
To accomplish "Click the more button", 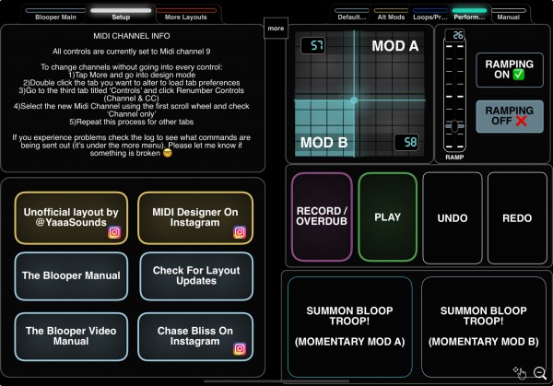I will point(276,29).
